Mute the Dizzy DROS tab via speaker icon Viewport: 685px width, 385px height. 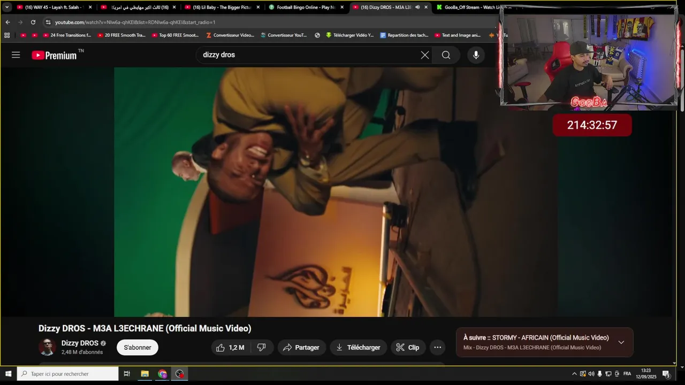coord(417,7)
